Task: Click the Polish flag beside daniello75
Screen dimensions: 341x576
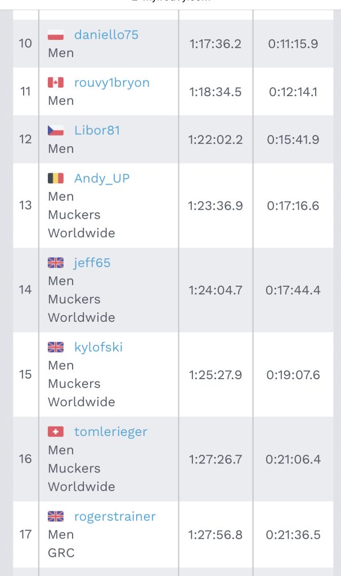Action: coord(56,35)
